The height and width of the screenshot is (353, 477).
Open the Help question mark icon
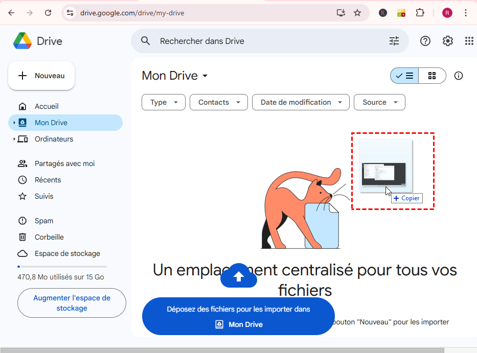tap(425, 41)
